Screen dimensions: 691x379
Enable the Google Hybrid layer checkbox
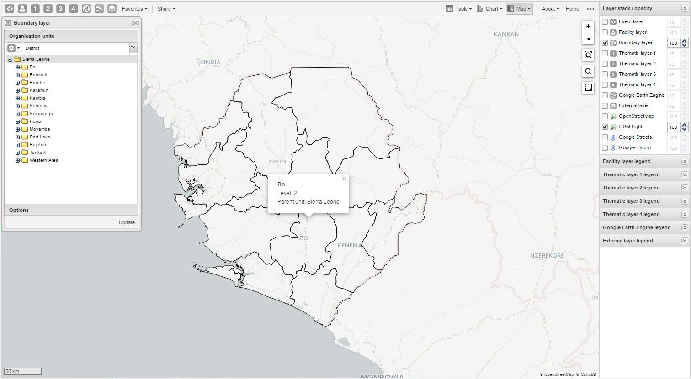pos(605,148)
